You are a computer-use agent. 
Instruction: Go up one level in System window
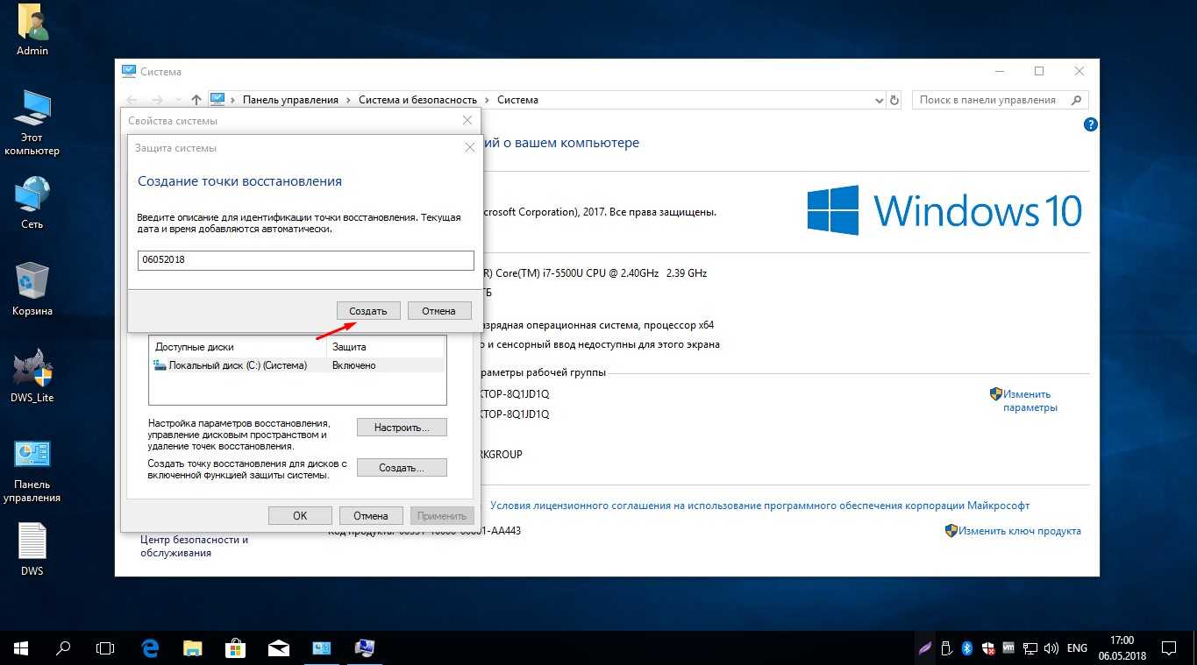[x=196, y=100]
